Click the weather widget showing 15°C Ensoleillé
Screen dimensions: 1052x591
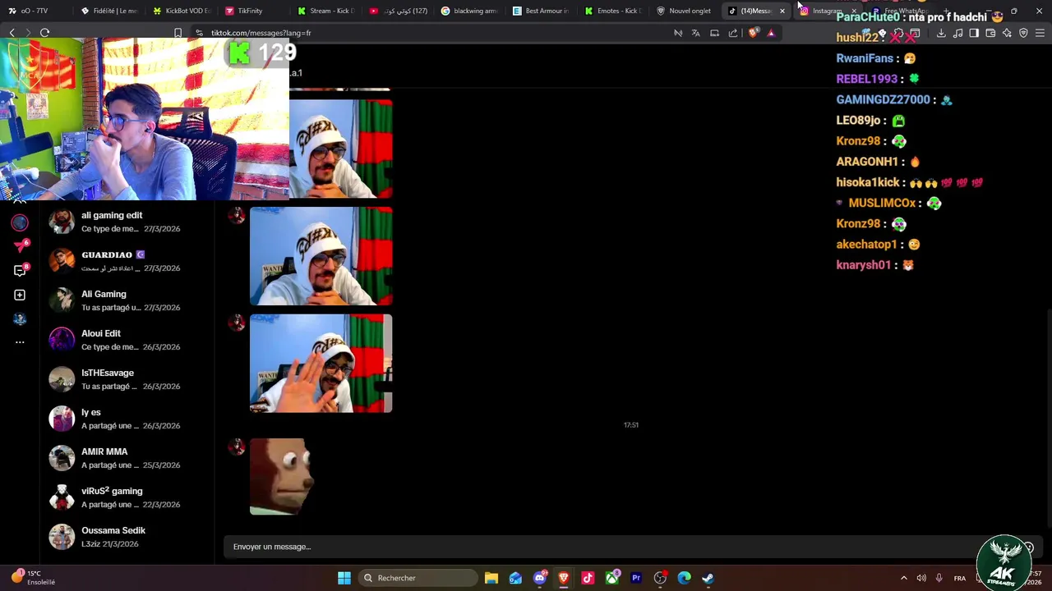pos(33,578)
